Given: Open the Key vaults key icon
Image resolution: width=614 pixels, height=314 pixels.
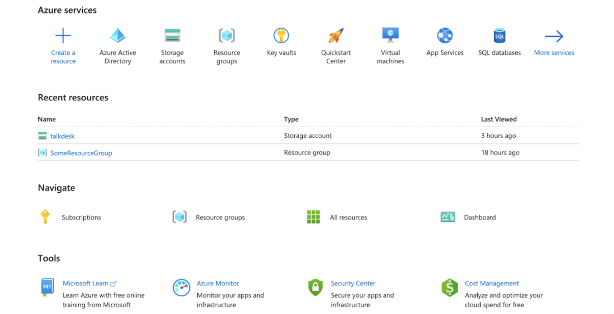Looking at the screenshot, I should 281,36.
